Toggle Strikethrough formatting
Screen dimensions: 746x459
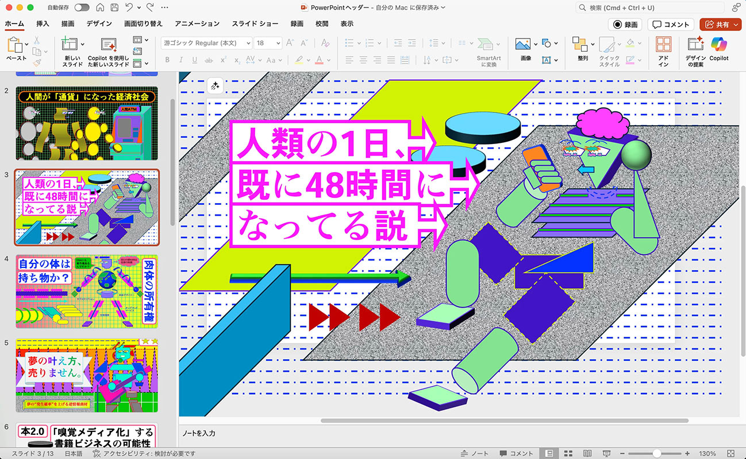[209, 60]
